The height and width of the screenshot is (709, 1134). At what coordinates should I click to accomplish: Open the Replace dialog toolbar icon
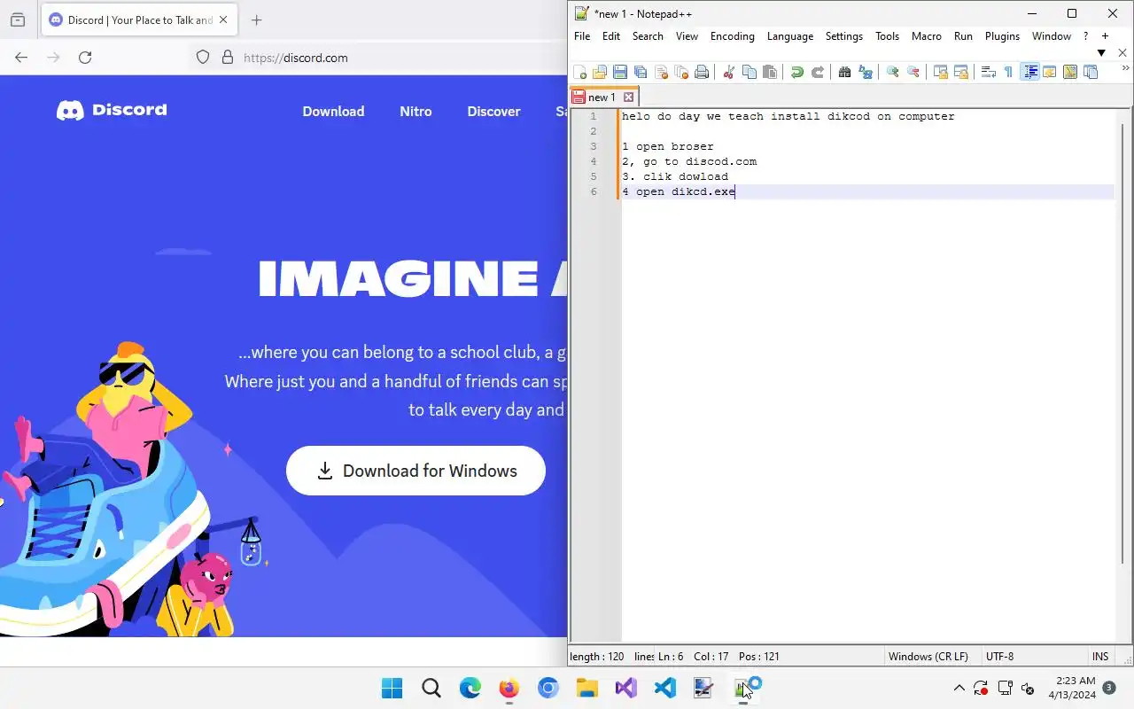coord(865,73)
